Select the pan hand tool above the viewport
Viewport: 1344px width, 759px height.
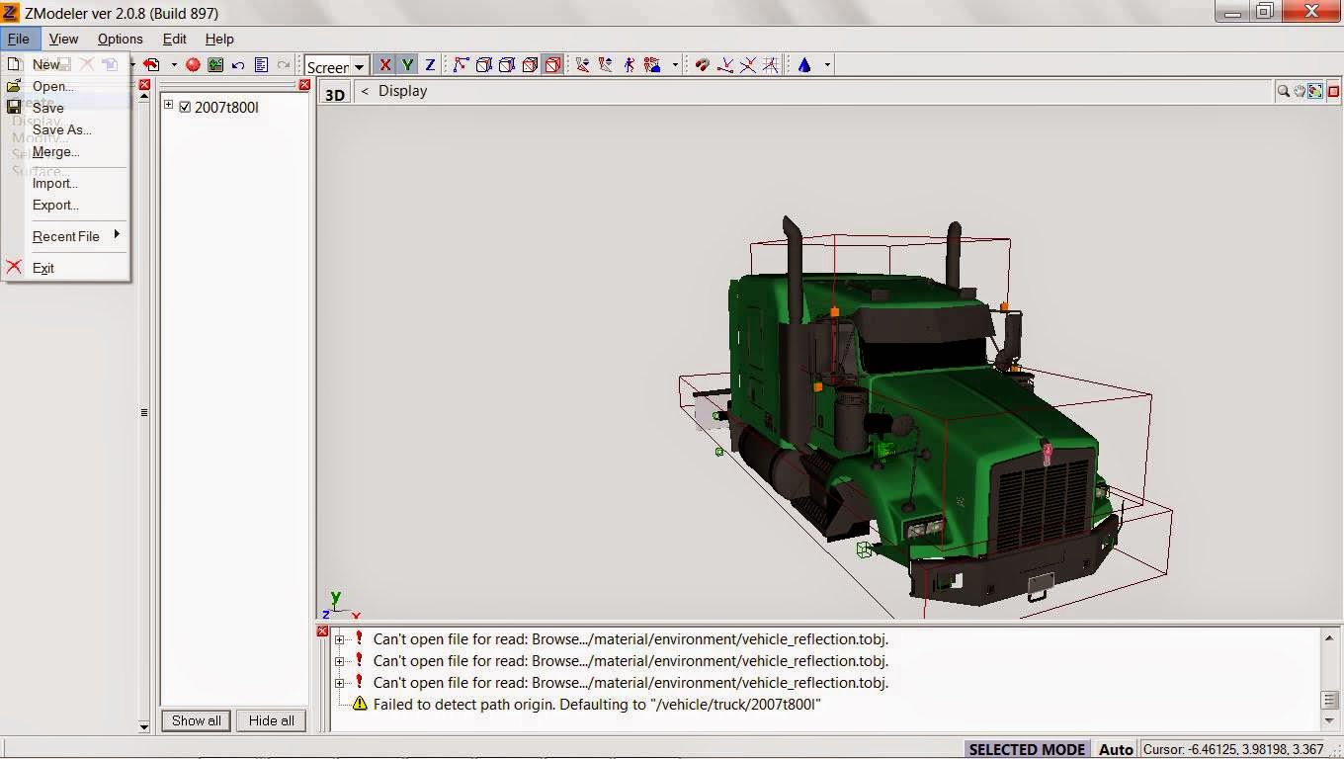[x=1298, y=91]
